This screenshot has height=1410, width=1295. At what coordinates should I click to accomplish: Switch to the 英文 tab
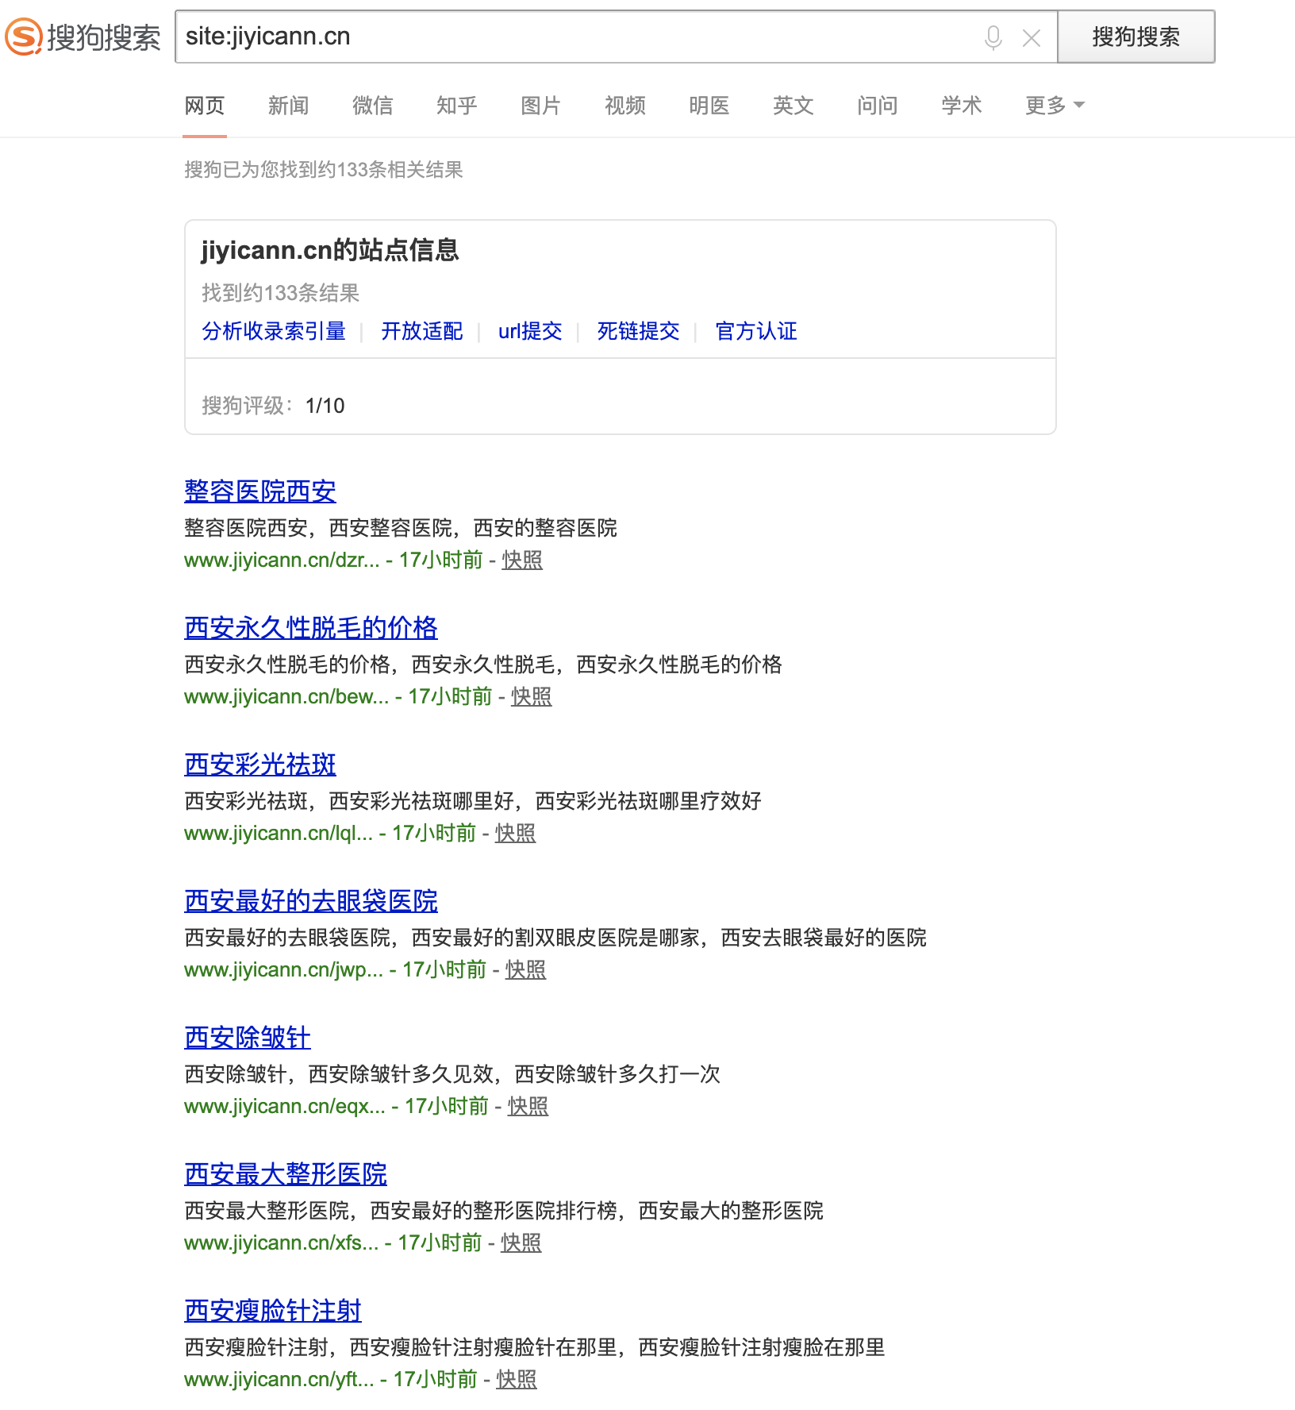(794, 106)
